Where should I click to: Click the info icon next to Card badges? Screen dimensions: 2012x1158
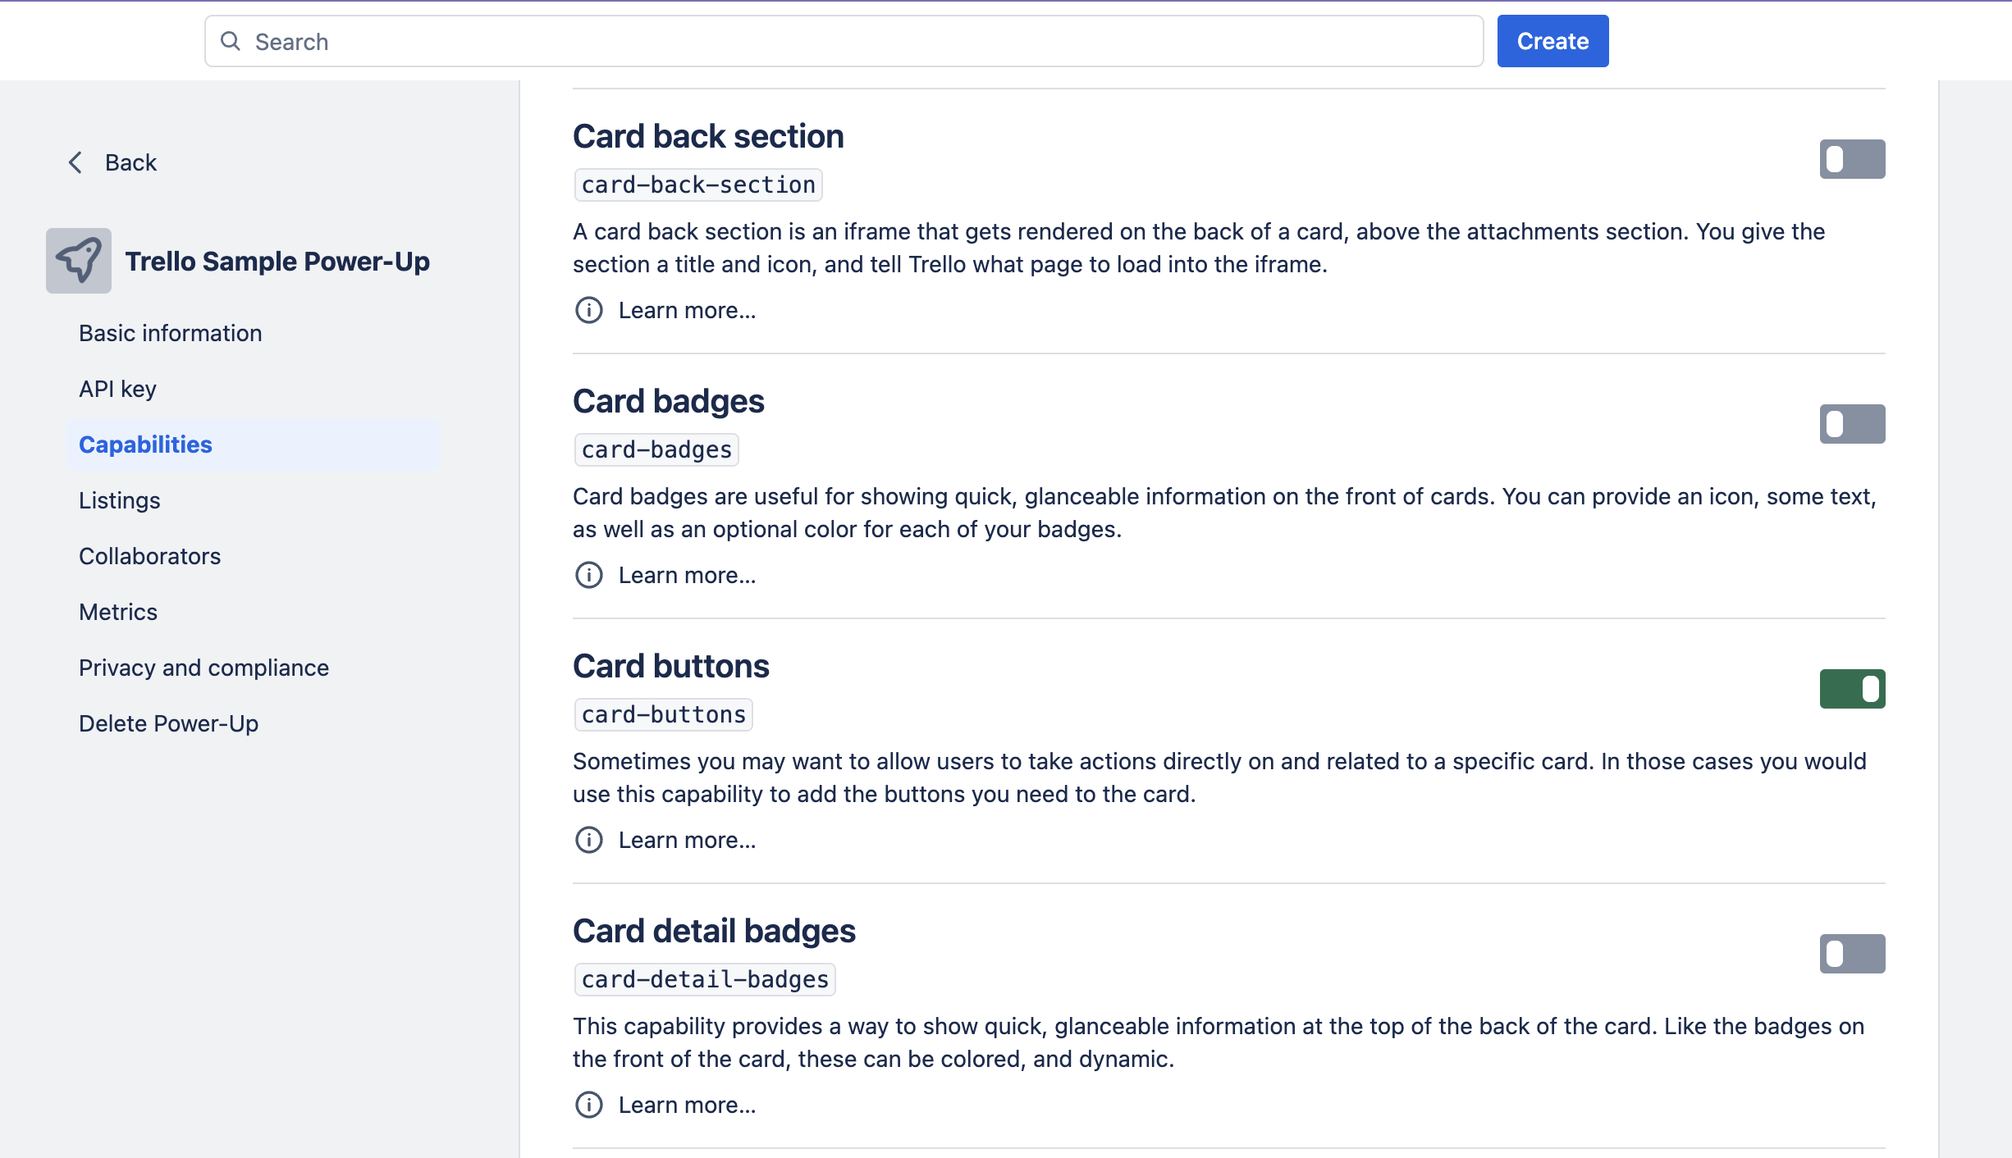590,575
